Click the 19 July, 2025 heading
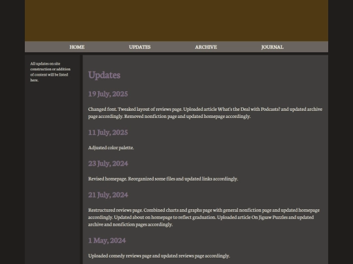This screenshot has width=353, height=264. (x=108, y=94)
